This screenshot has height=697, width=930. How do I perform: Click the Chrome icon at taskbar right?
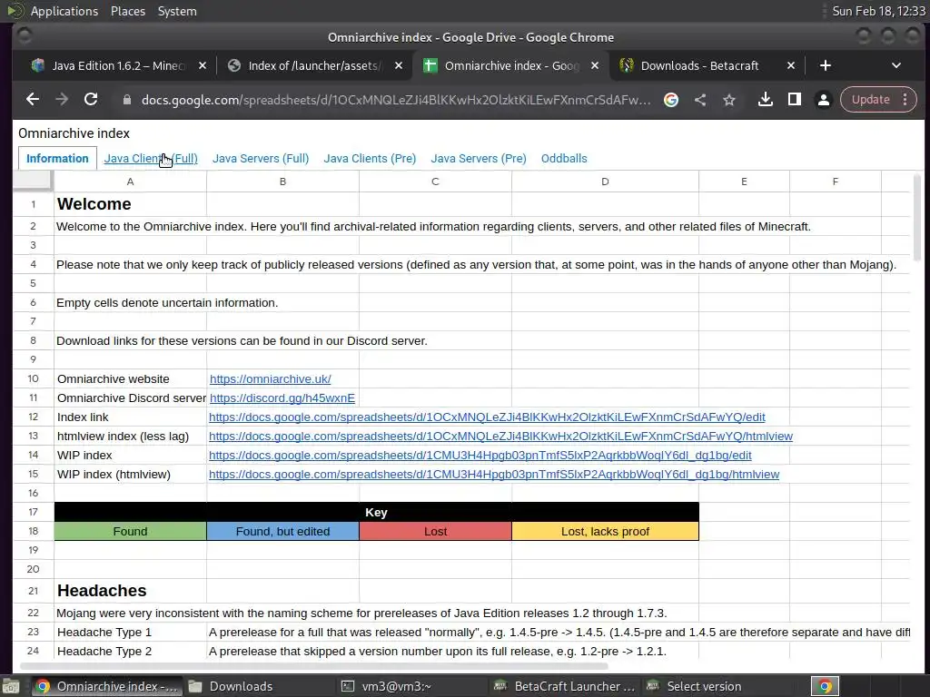825,686
